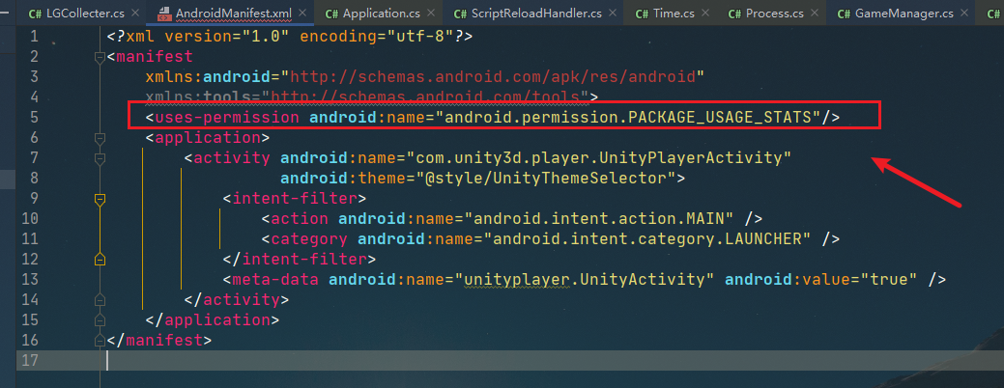Screen dimensions: 1004x388
Task: Close the ScriptReloadHandler.cs tab
Action: click(612, 13)
